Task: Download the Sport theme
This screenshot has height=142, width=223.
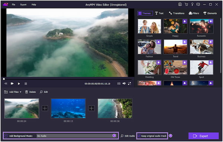Action: (211, 62)
